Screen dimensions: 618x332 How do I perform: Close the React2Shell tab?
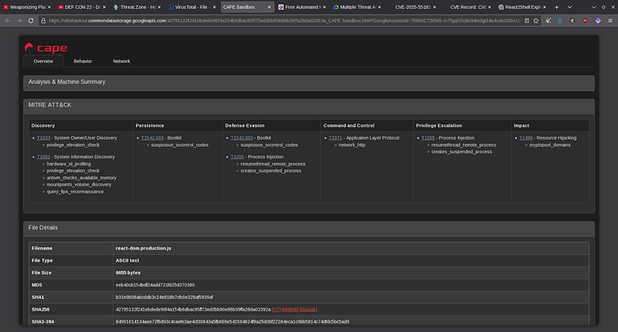545,7
